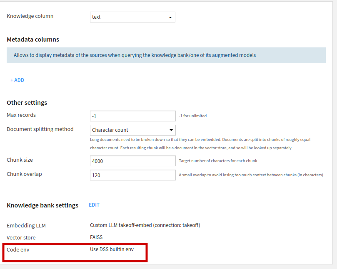Image resolution: width=337 pixels, height=269 pixels.
Task: Click the + ADD metadata column link
Action: 17,80
